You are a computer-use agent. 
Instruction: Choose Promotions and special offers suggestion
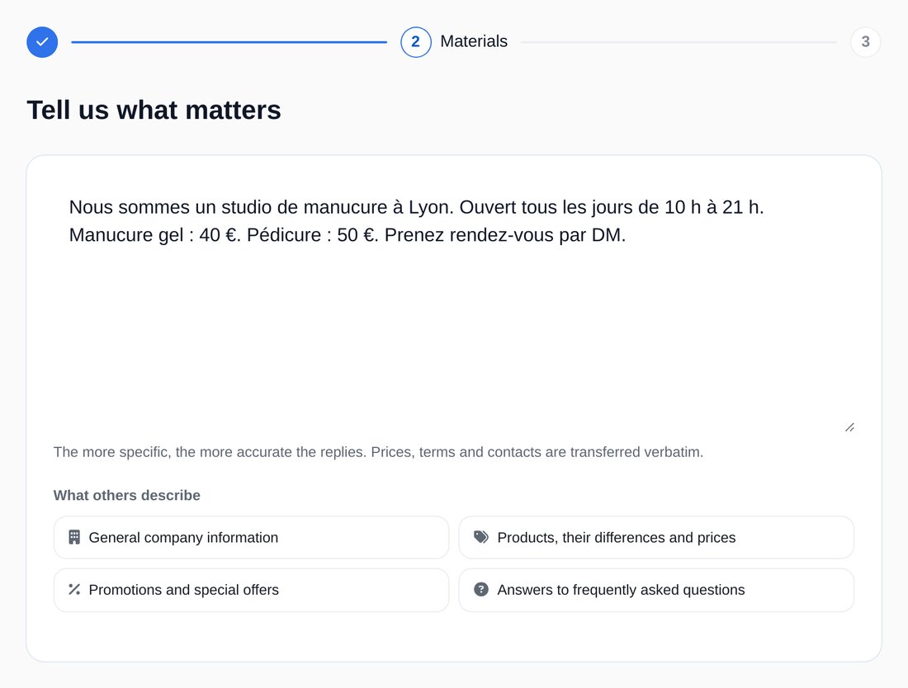click(251, 590)
